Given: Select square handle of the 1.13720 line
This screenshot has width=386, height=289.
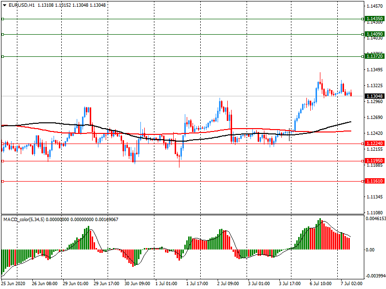Looking at the screenshot, I should pos(2,57).
